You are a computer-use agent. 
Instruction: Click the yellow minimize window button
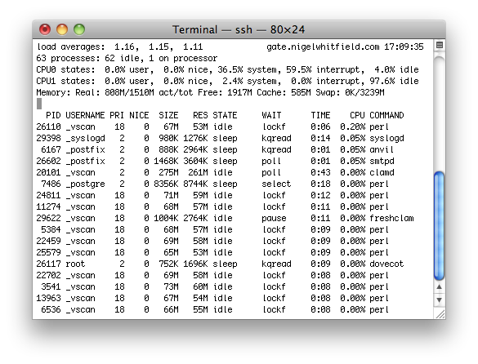pos(62,29)
